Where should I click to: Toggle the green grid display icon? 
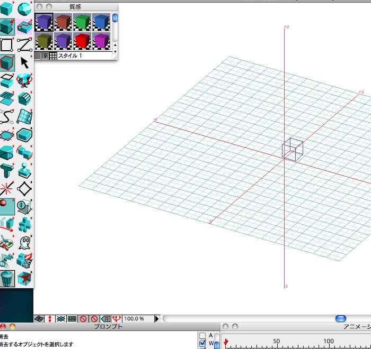(72, 319)
